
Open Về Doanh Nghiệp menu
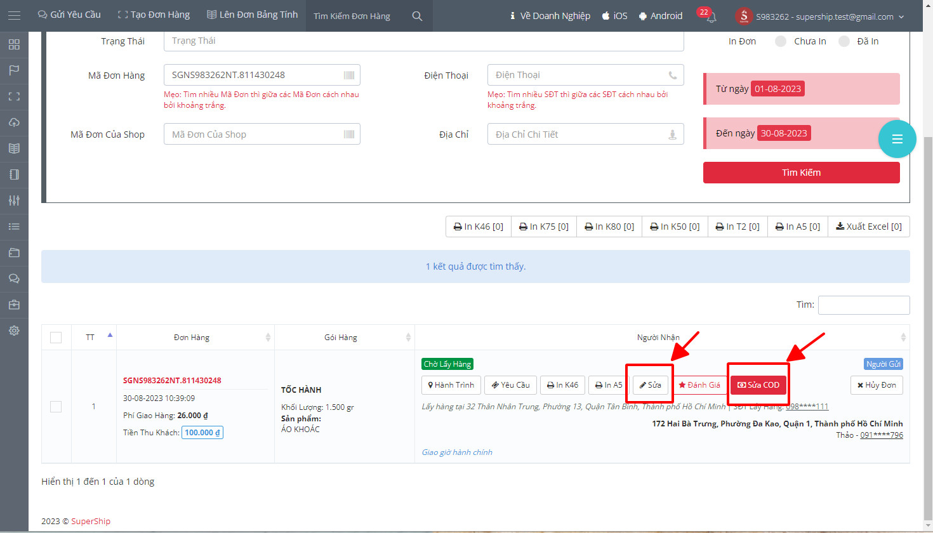pyautogui.click(x=550, y=16)
